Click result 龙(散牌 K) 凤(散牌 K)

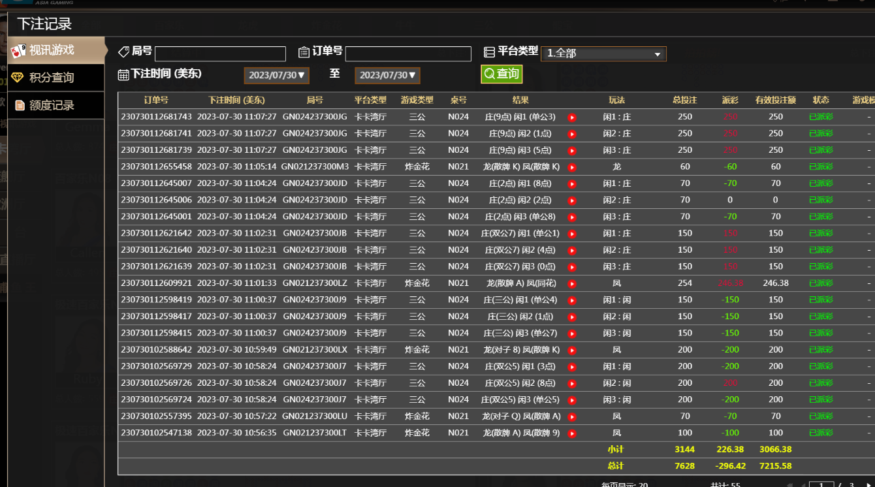point(521,167)
